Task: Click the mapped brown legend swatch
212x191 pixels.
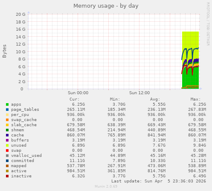Action: click(7, 166)
